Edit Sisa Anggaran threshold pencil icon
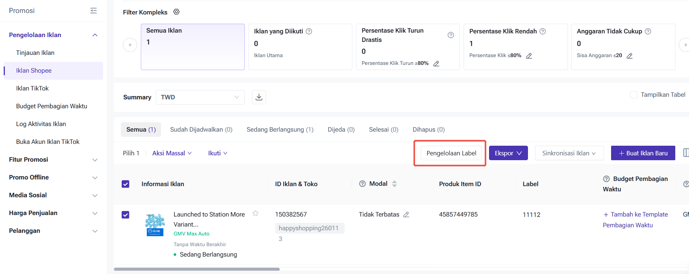 coord(630,56)
